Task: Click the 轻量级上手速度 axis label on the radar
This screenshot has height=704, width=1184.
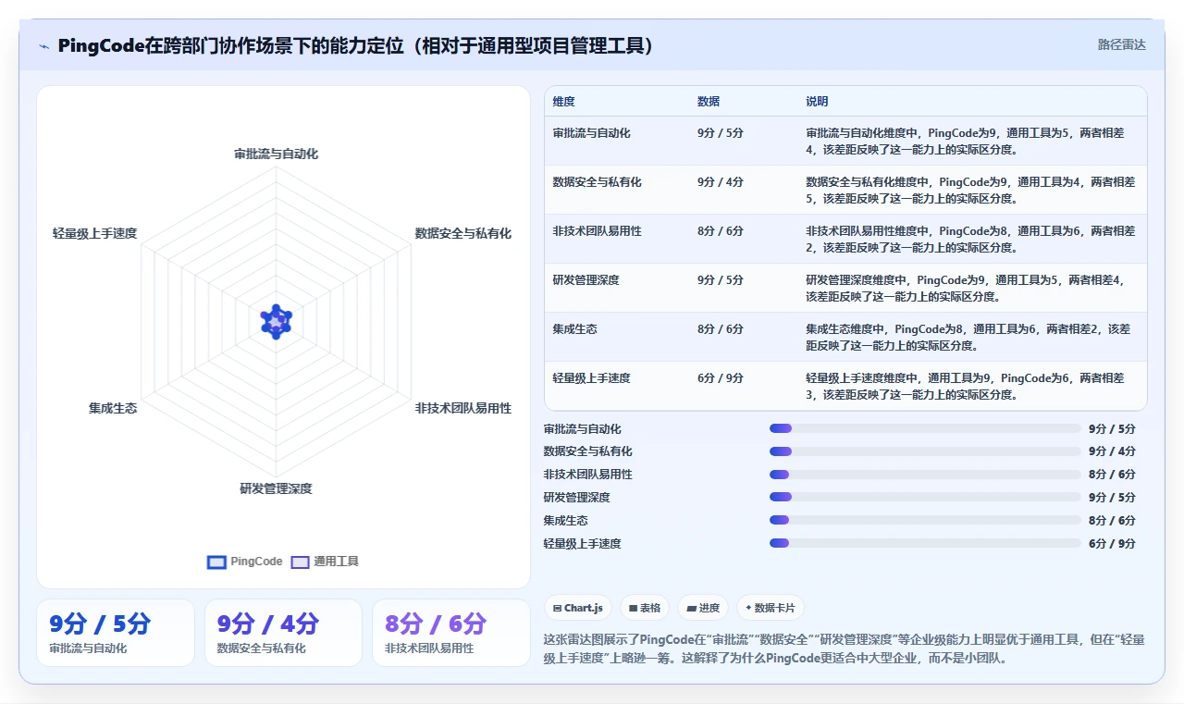Action: coord(94,233)
